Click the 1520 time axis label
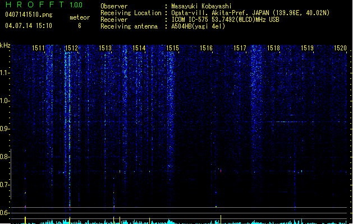This screenshot has height=224, width=353. [x=341, y=48]
